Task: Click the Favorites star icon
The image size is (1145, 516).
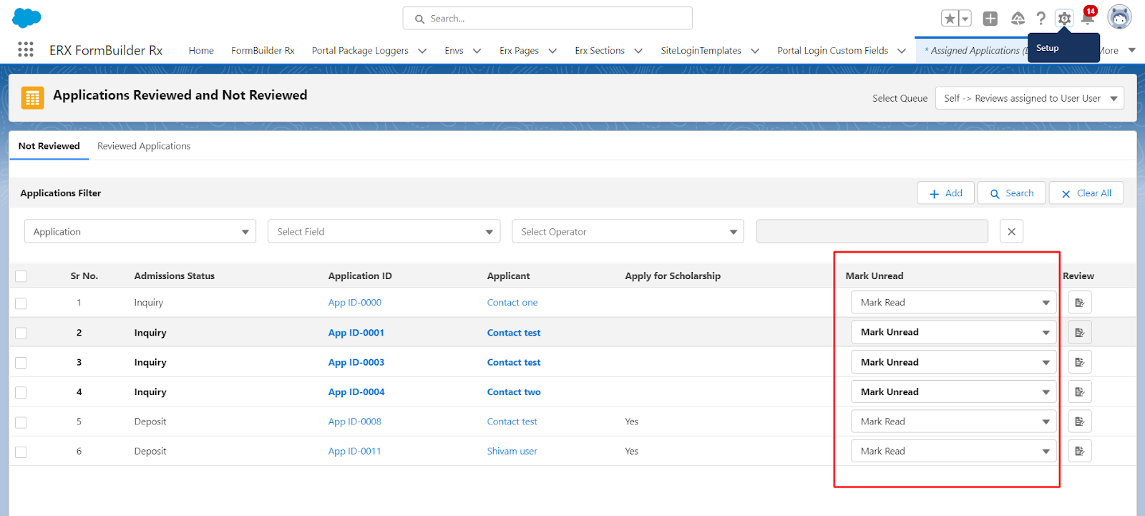Action: (x=950, y=19)
